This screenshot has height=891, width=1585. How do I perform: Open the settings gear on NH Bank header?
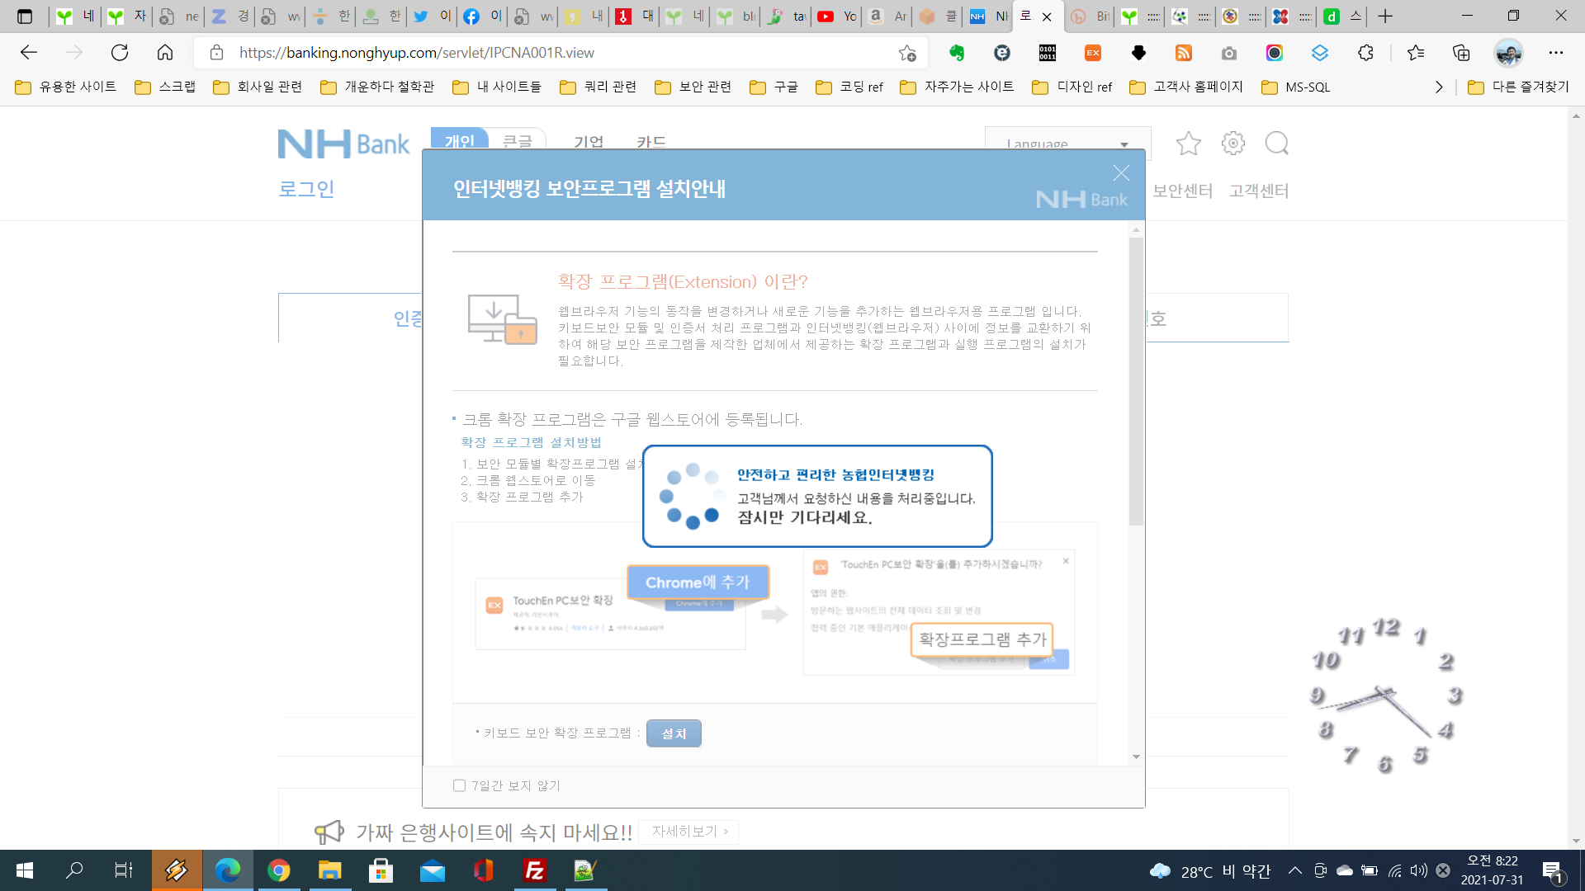click(1233, 144)
